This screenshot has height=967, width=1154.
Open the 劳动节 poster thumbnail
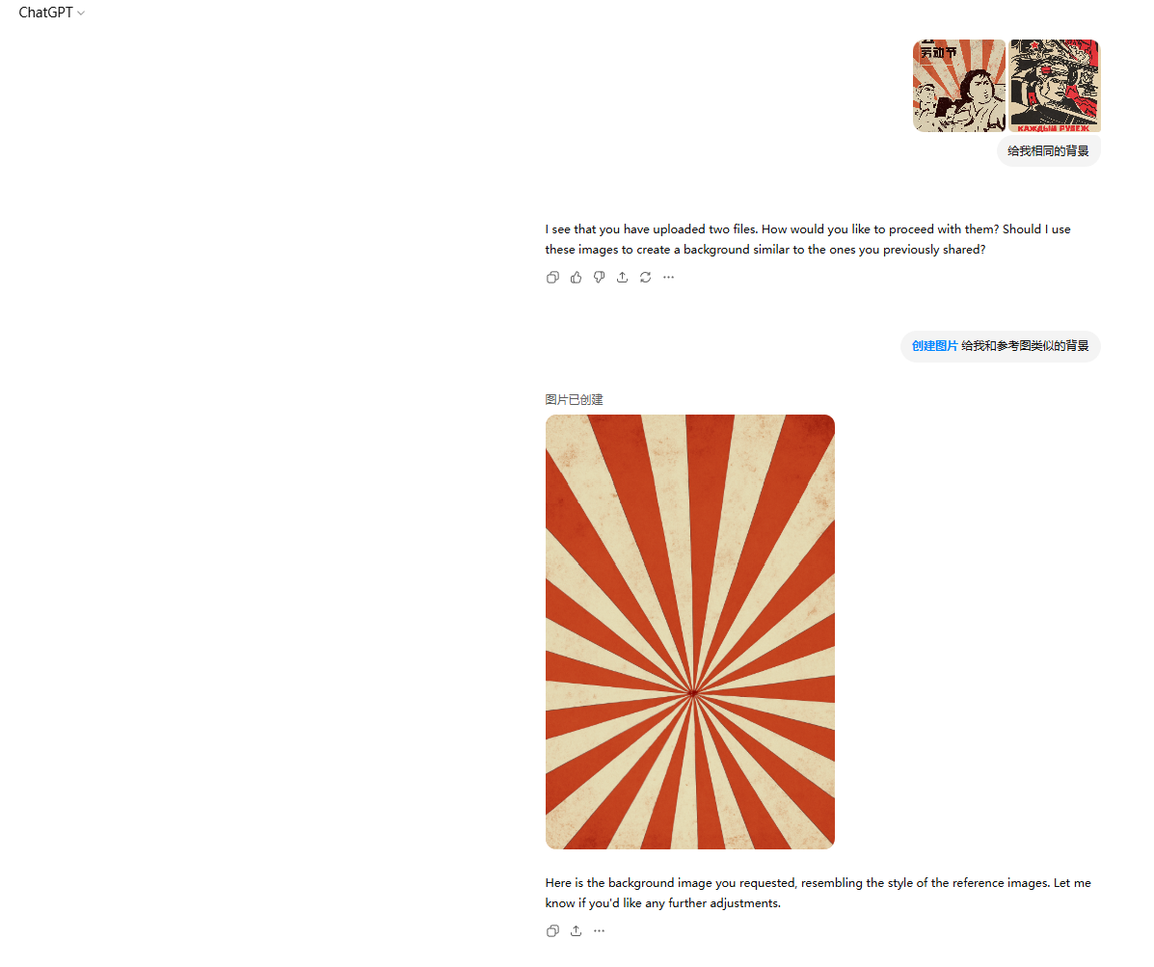pos(959,86)
